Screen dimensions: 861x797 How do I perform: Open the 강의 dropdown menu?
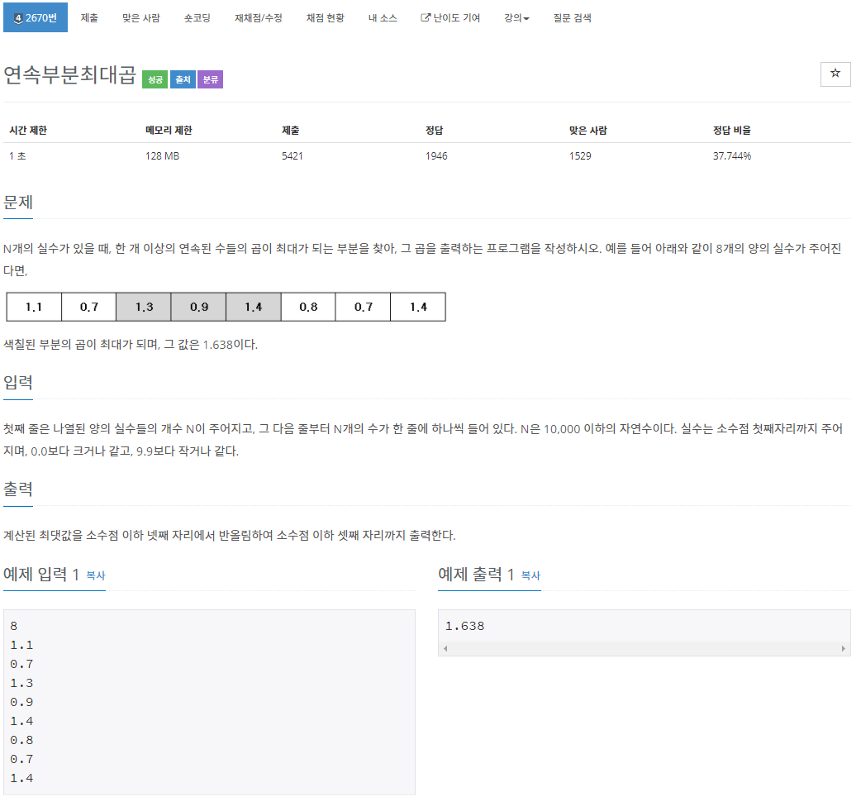[x=516, y=17]
